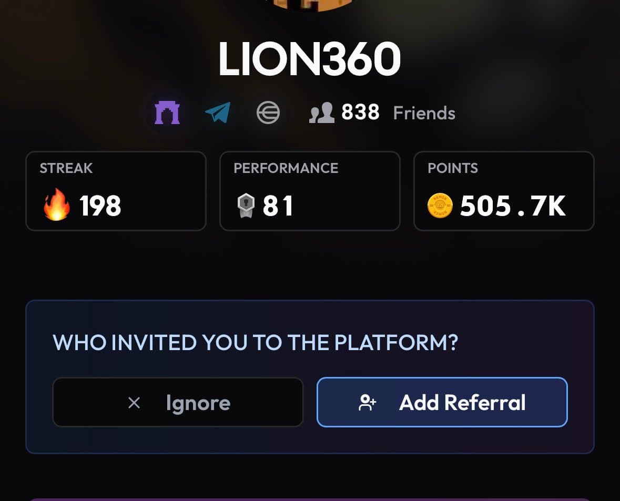This screenshot has height=501, width=620.
Task: Dismiss the prompt with Ignore button
Action: [178, 402]
